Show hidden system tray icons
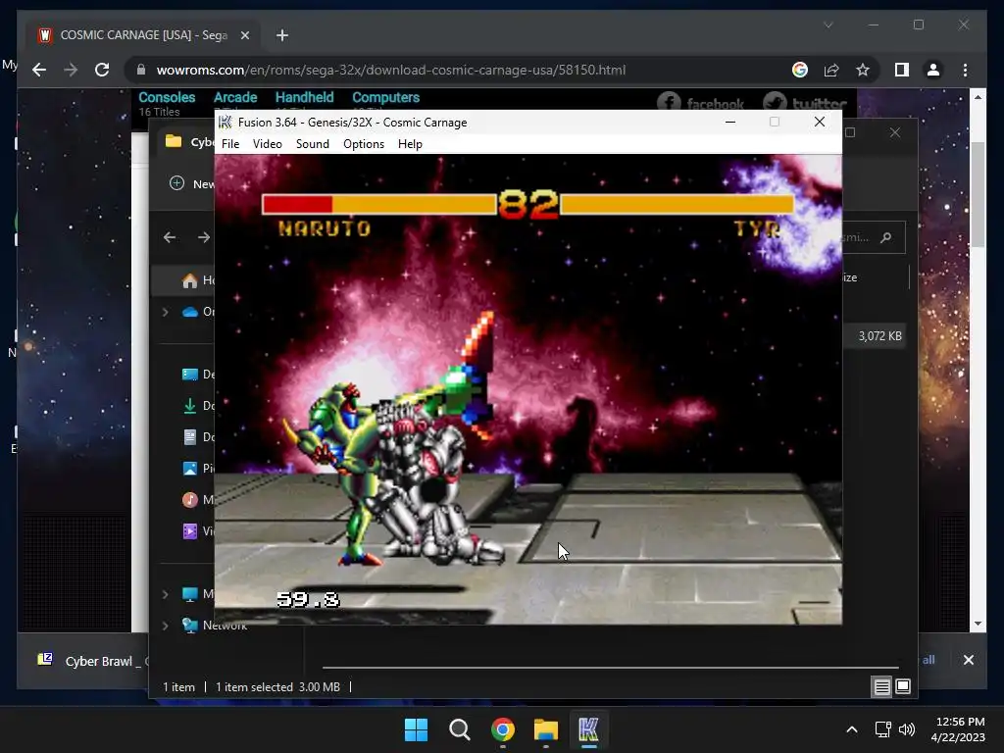This screenshot has width=1004, height=753. pos(852,729)
